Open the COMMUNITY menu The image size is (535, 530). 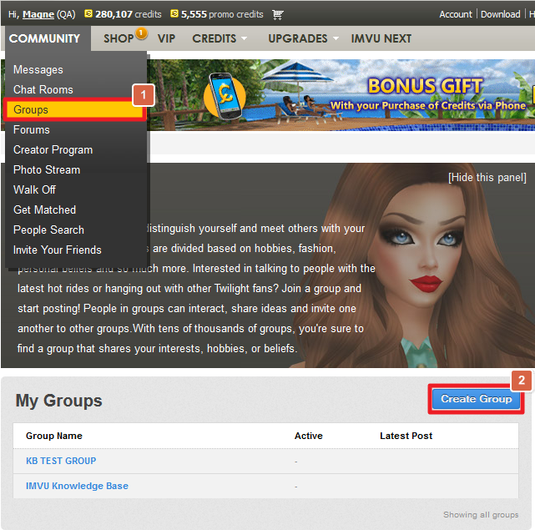[x=45, y=38]
